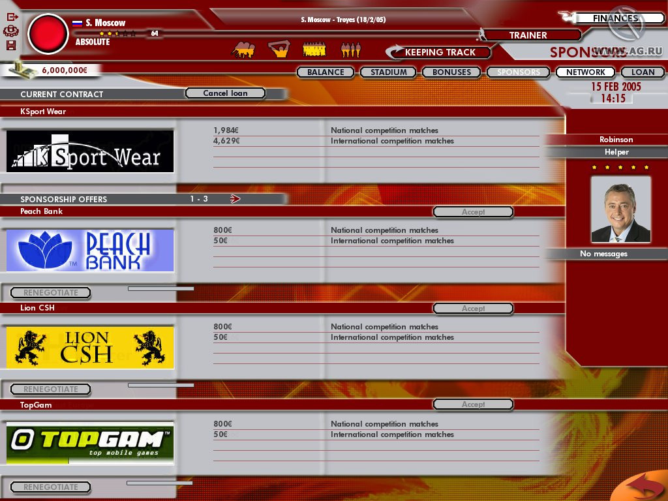Click the Peach Bank 800€ national value

[222, 230]
